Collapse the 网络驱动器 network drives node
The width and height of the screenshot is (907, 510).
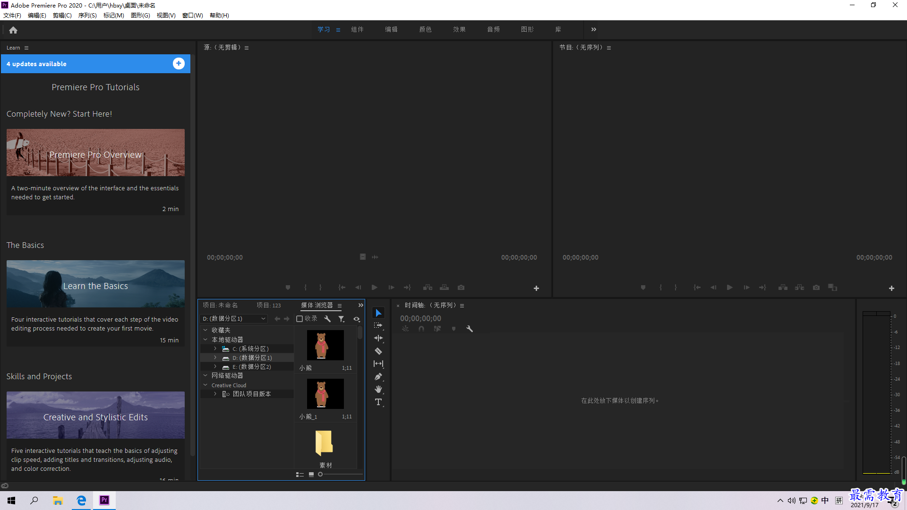click(x=205, y=375)
